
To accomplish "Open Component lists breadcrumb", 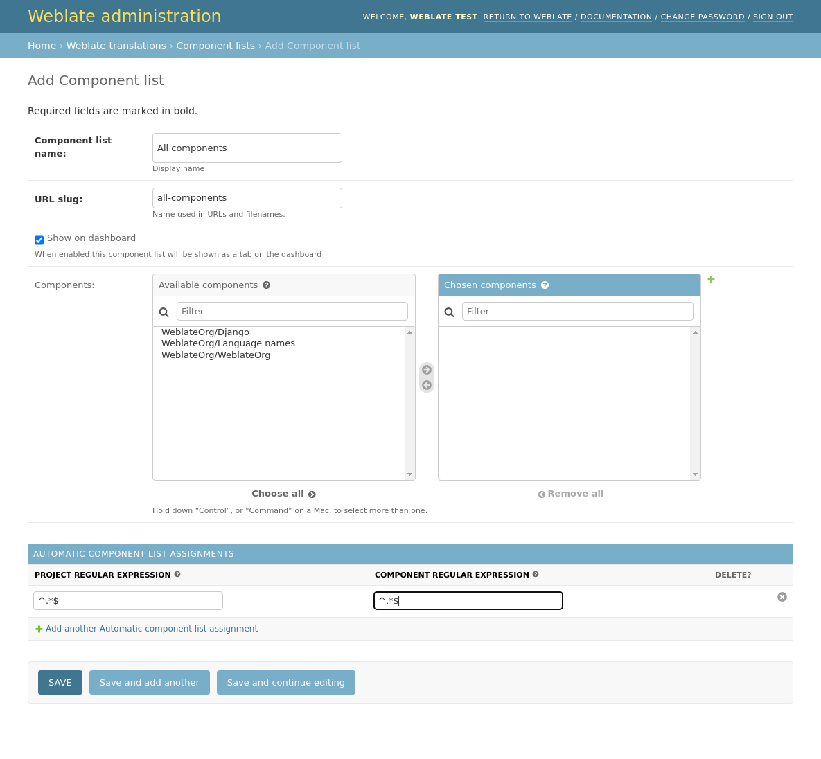I will pos(215,46).
